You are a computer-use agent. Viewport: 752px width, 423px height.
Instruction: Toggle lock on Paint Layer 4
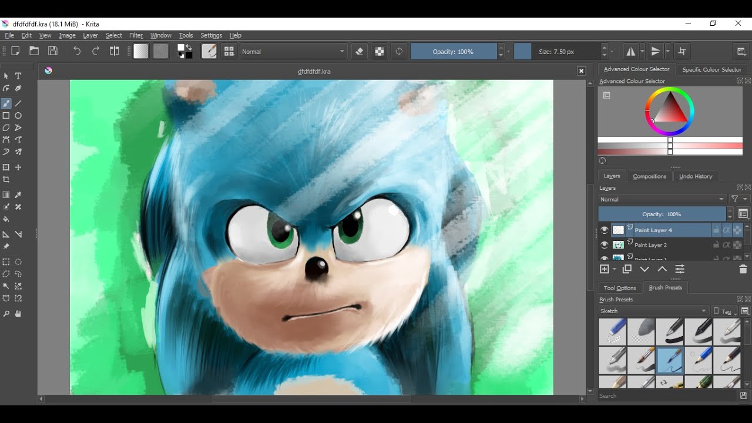[716, 230]
